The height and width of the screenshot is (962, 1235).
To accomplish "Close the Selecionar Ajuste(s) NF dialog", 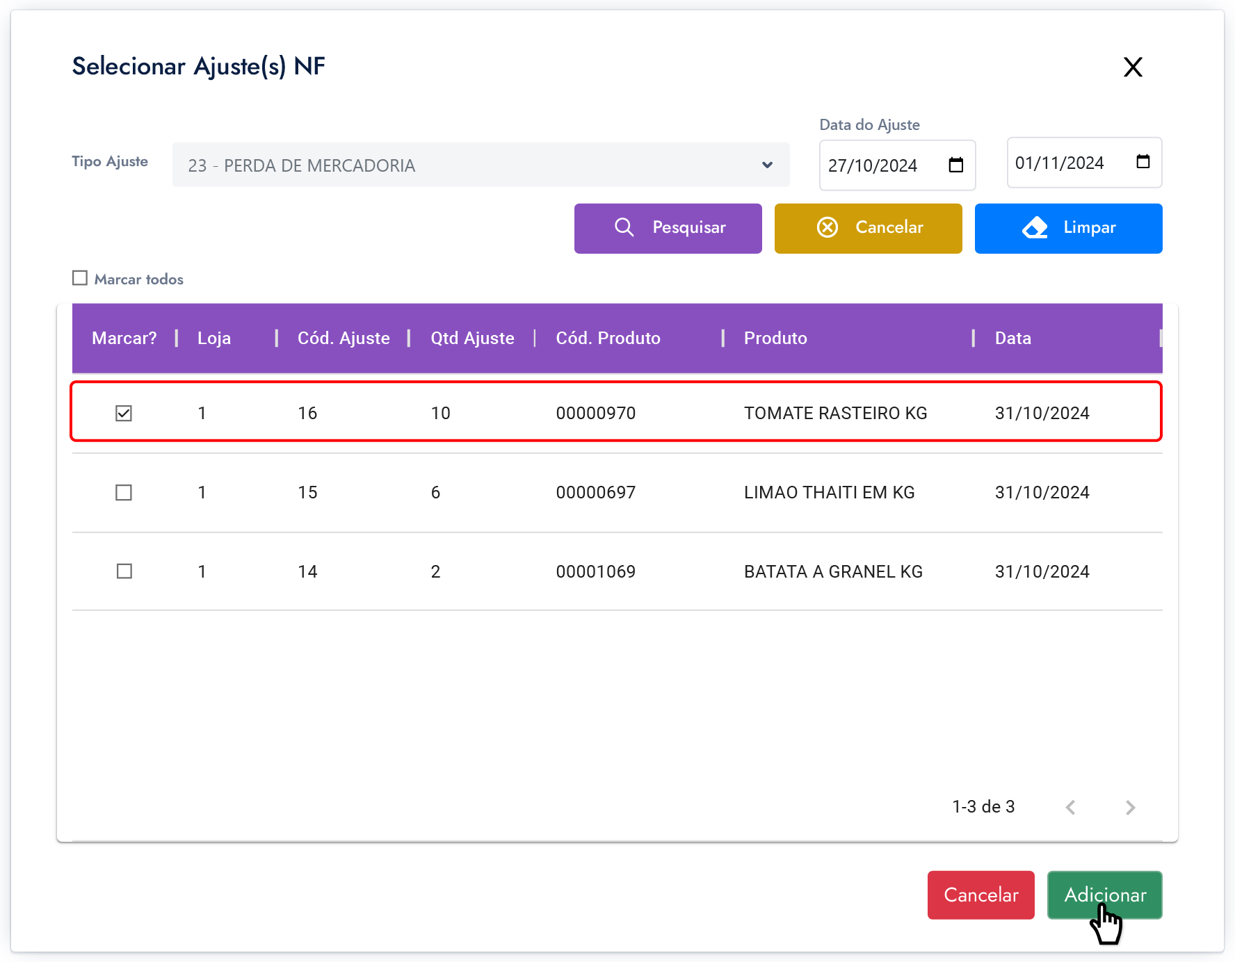I will click(1133, 67).
